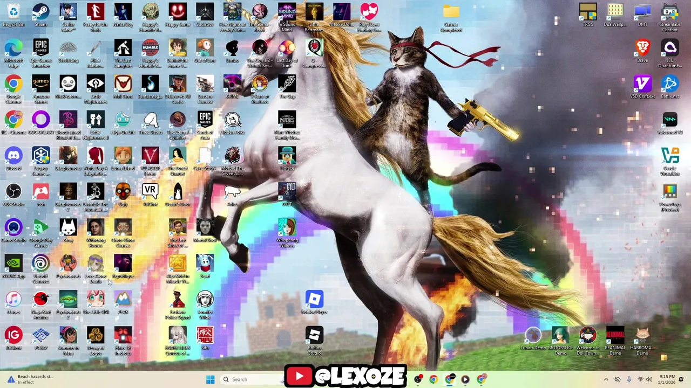
Task: Click the DMT desktop icon
Action: [642, 15]
